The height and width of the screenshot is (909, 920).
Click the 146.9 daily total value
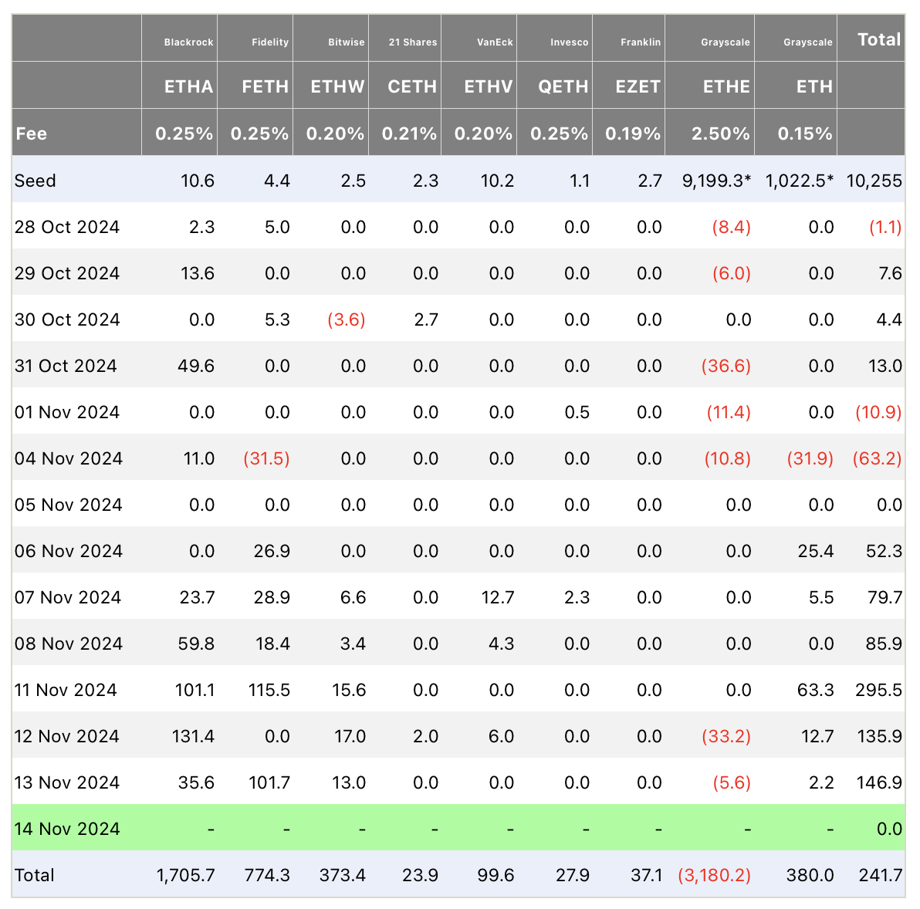879,783
